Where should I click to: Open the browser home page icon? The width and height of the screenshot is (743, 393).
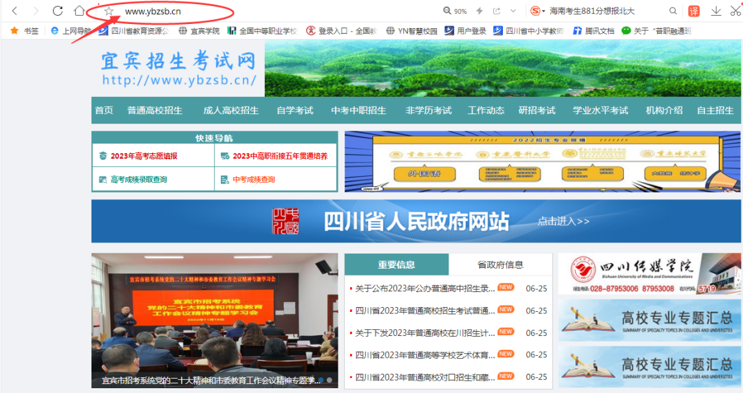point(79,10)
